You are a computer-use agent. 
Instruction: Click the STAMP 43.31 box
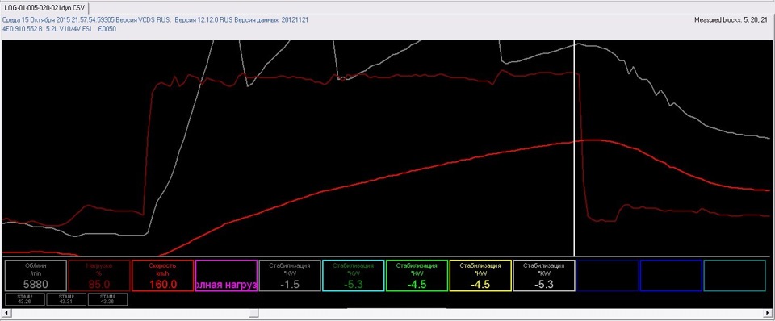tap(65, 299)
